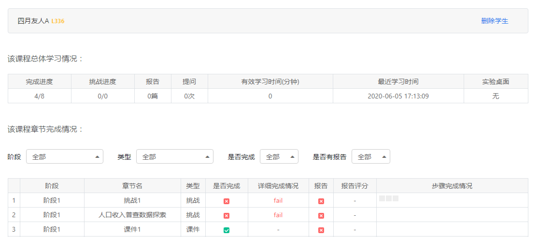539x237 pixels.
Task: Click red X completion icon for 挑战1 row
Action: click(227, 201)
